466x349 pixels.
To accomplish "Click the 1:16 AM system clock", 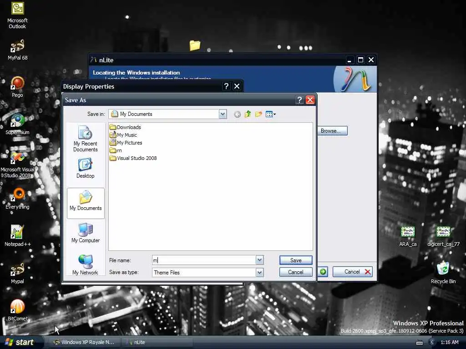I will click(x=449, y=343).
